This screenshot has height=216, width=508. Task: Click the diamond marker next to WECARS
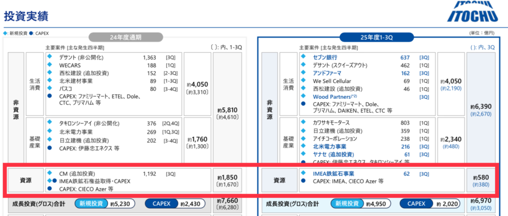click(49, 65)
